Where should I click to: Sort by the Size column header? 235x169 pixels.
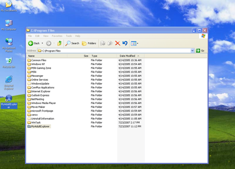[x=78, y=56]
